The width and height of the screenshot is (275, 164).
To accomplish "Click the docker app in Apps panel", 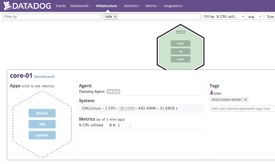I will 42,113.
